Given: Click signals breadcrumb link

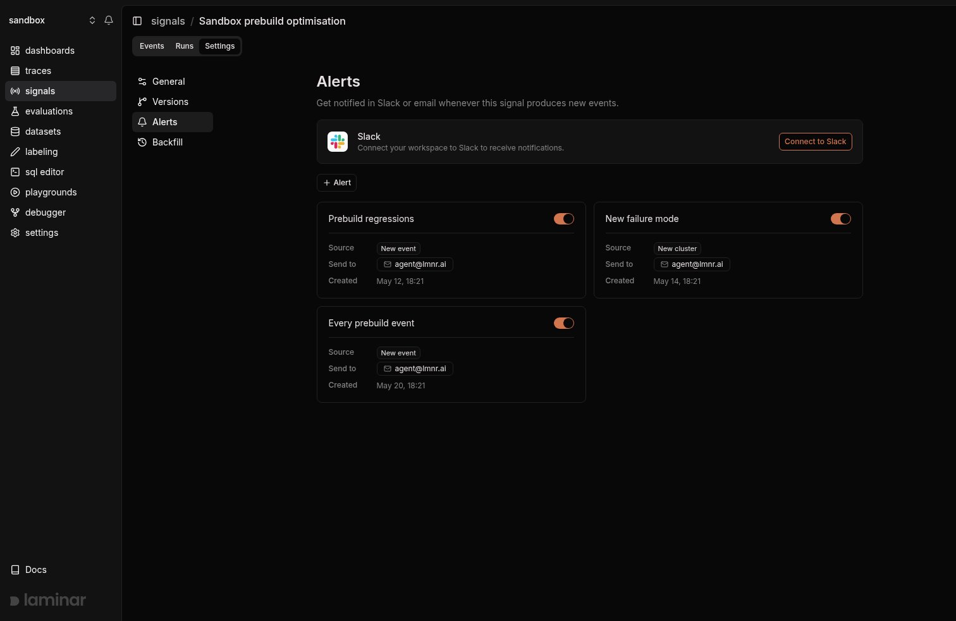Looking at the screenshot, I should pos(168,21).
